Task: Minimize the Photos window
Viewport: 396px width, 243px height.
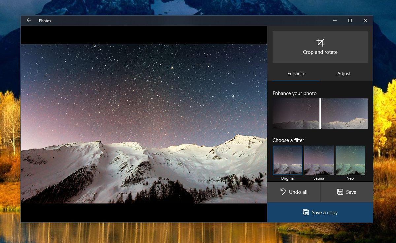Action: click(x=335, y=20)
